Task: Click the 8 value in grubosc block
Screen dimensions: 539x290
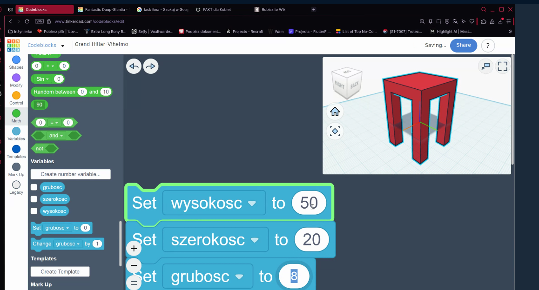Action: click(x=294, y=276)
